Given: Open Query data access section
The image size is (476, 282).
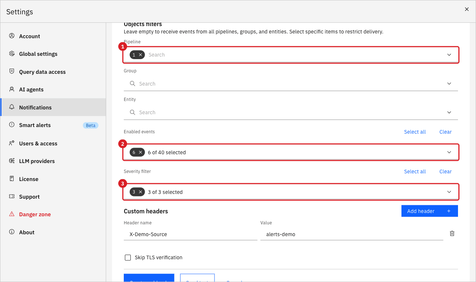Looking at the screenshot, I should click(x=53, y=72).
